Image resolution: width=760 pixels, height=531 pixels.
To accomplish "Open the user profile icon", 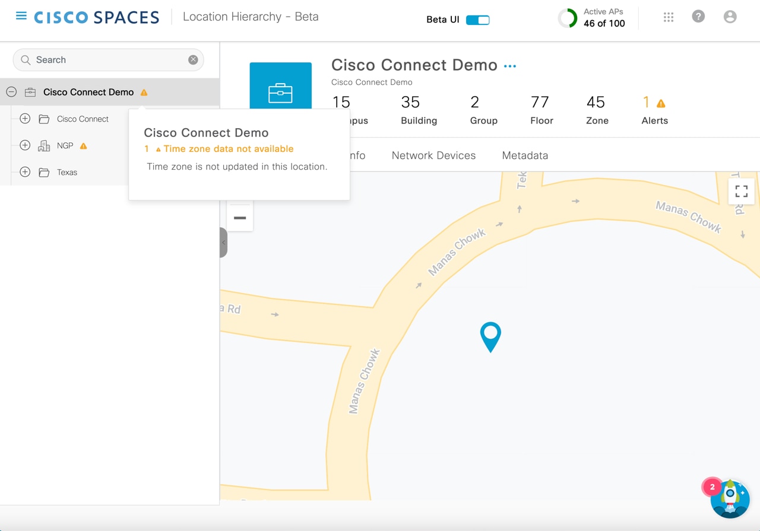I will 730,17.
